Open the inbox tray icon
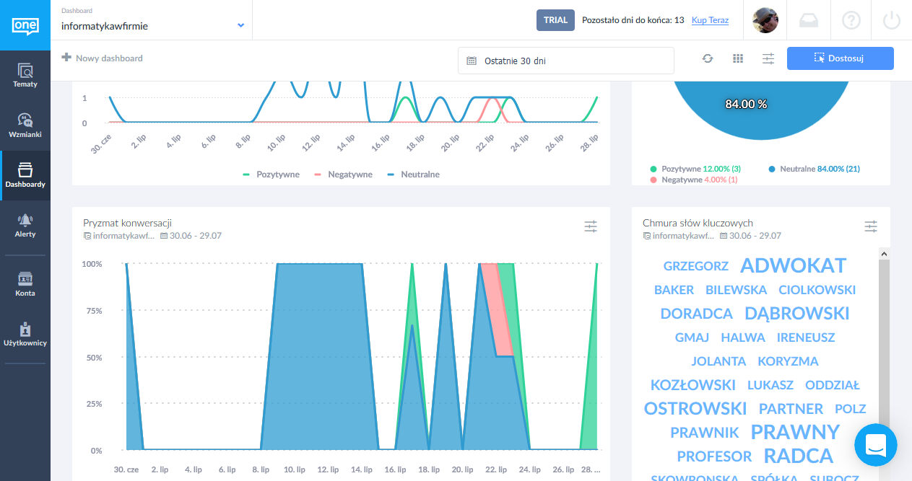Viewport: 912px width, 481px height. pyautogui.click(x=809, y=20)
